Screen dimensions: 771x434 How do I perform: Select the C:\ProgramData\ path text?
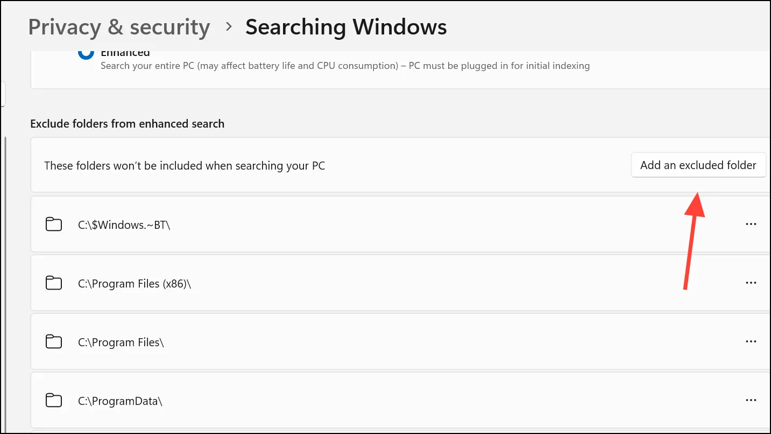[120, 401]
